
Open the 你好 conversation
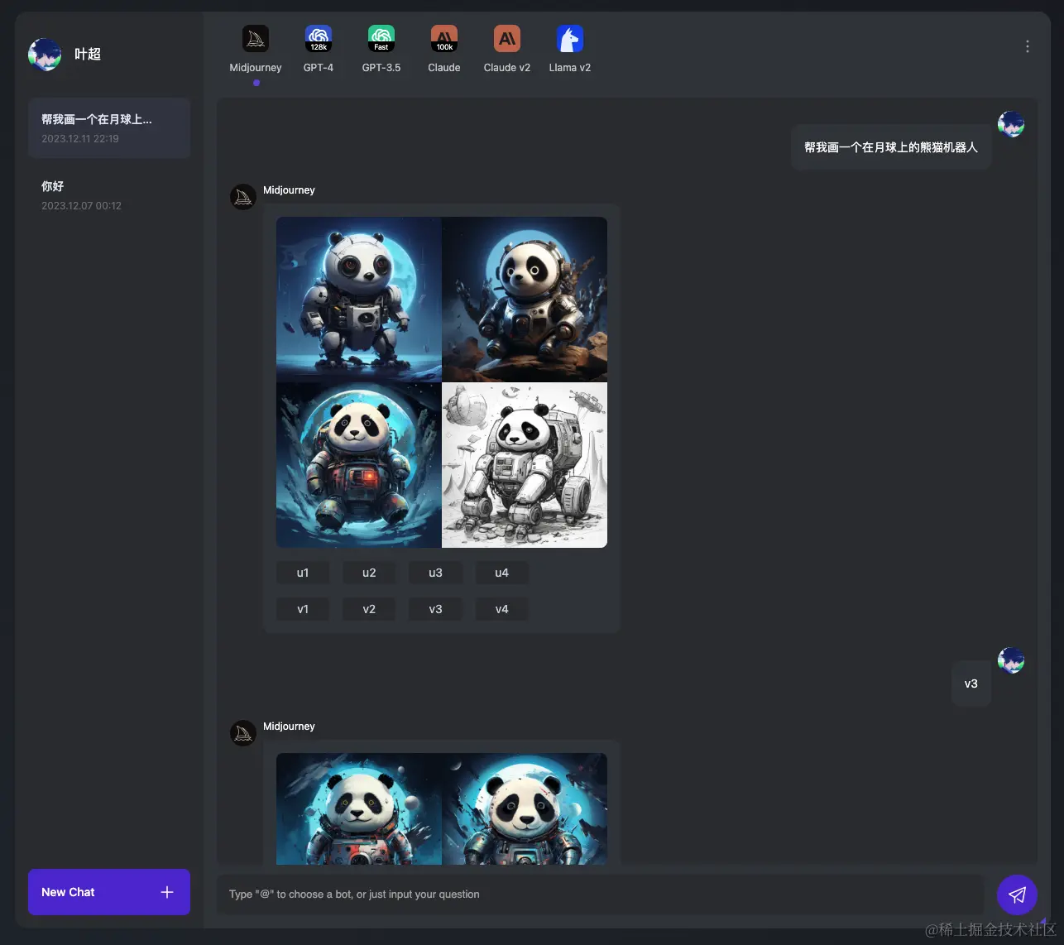tap(109, 195)
